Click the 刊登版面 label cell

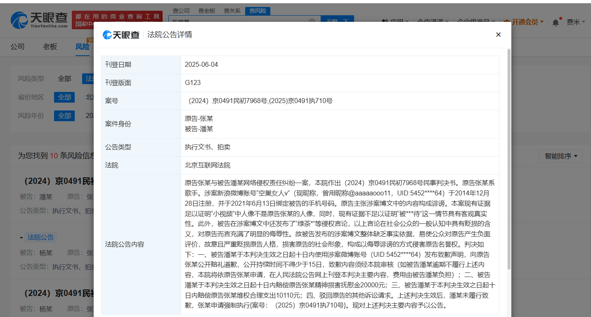tap(141, 82)
